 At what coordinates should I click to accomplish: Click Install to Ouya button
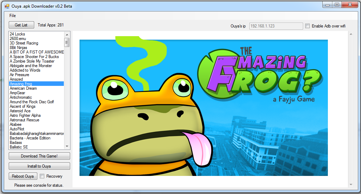coord(39,166)
